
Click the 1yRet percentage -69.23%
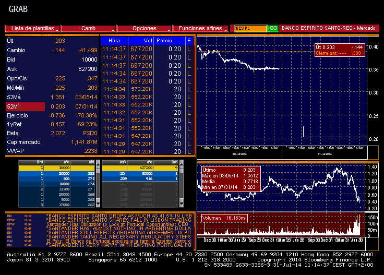[x=87, y=124]
